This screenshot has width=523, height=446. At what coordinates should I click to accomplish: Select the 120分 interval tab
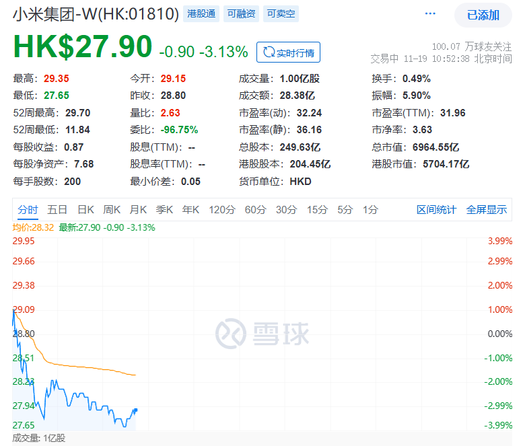(x=222, y=210)
